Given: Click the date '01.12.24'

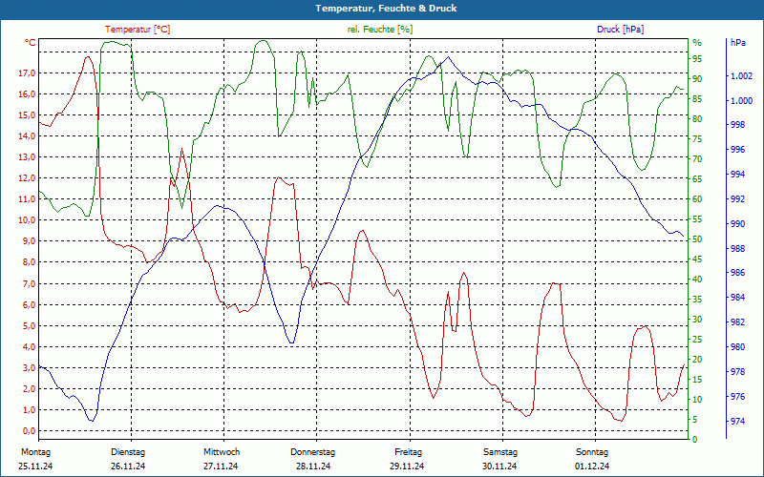Looking at the screenshot, I should 592,467.
